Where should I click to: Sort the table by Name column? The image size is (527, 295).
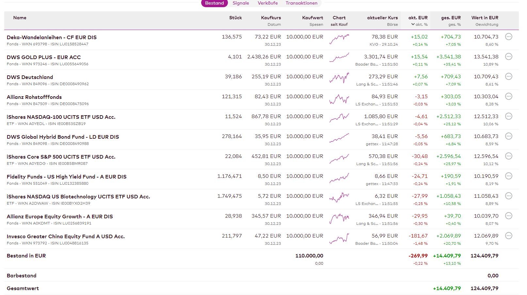click(20, 18)
